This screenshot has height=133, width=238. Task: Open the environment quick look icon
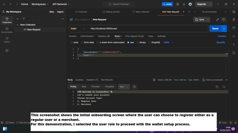tap(234, 12)
